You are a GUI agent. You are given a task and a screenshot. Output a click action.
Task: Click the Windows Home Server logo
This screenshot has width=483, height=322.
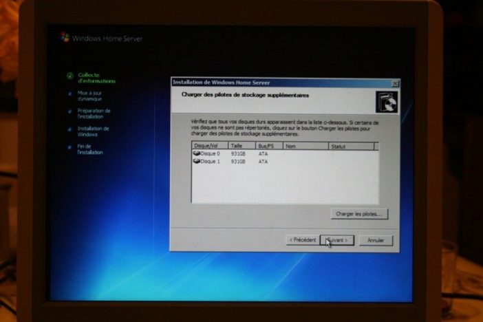click(x=65, y=37)
